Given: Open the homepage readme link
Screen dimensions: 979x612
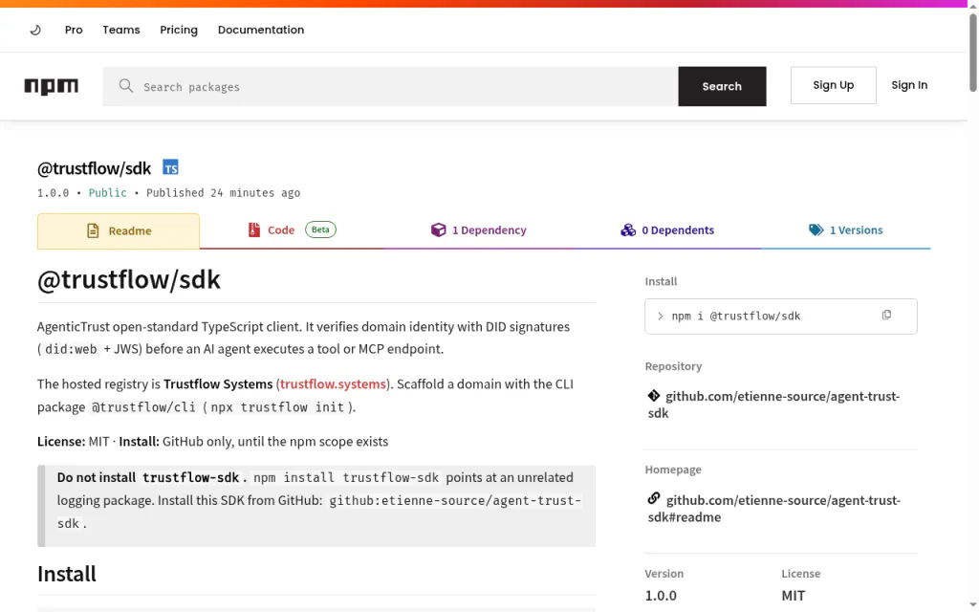Looking at the screenshot, I should pos(774,509).
